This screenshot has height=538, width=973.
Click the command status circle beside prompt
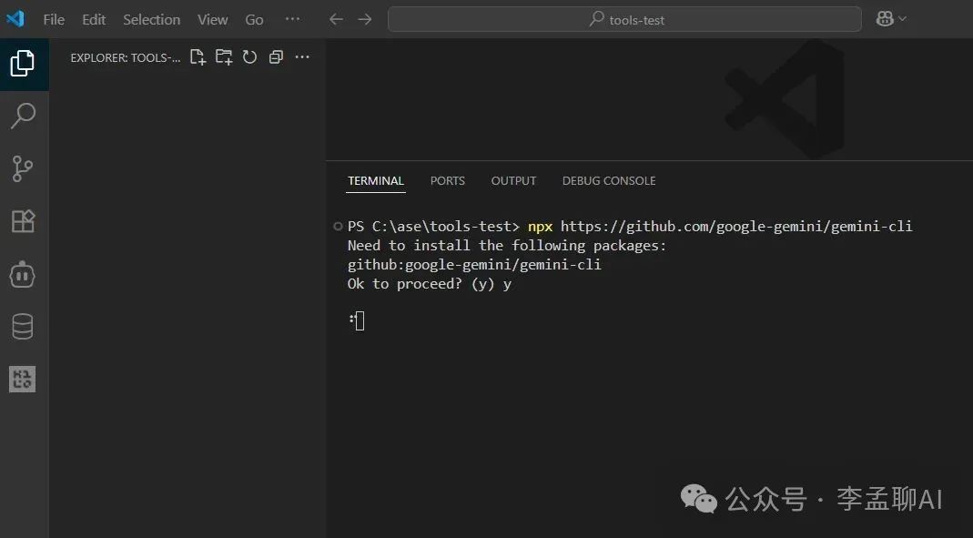(x=338, y=227)
